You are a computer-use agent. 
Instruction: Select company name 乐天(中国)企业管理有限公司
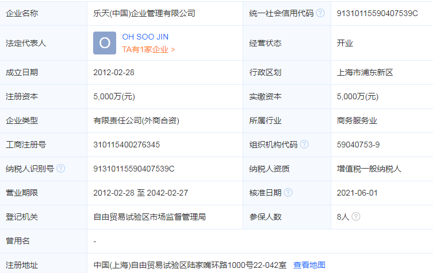[144, 13]
